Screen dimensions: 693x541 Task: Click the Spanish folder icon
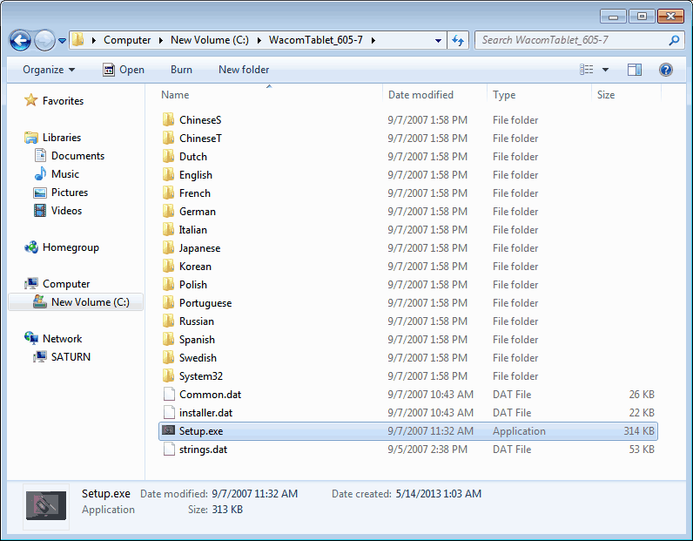pos(168,339)
